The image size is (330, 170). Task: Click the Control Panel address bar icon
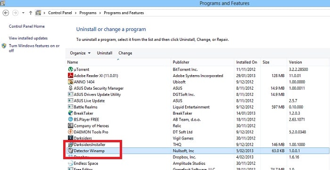(38, 13)
